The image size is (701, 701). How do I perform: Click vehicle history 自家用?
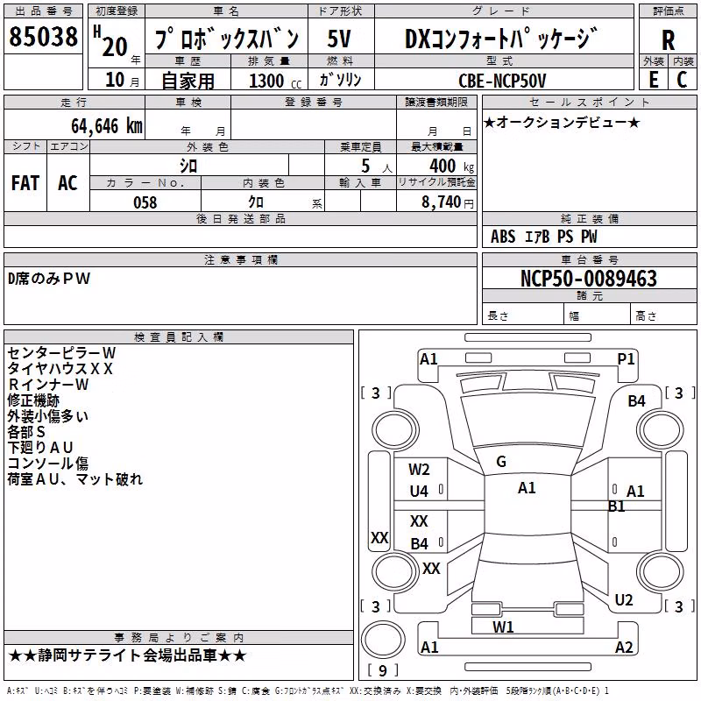point(188,81)
